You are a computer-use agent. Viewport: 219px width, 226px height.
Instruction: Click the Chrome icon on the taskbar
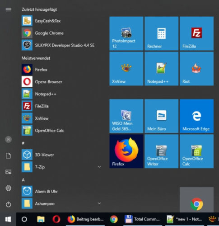(114, 219)
